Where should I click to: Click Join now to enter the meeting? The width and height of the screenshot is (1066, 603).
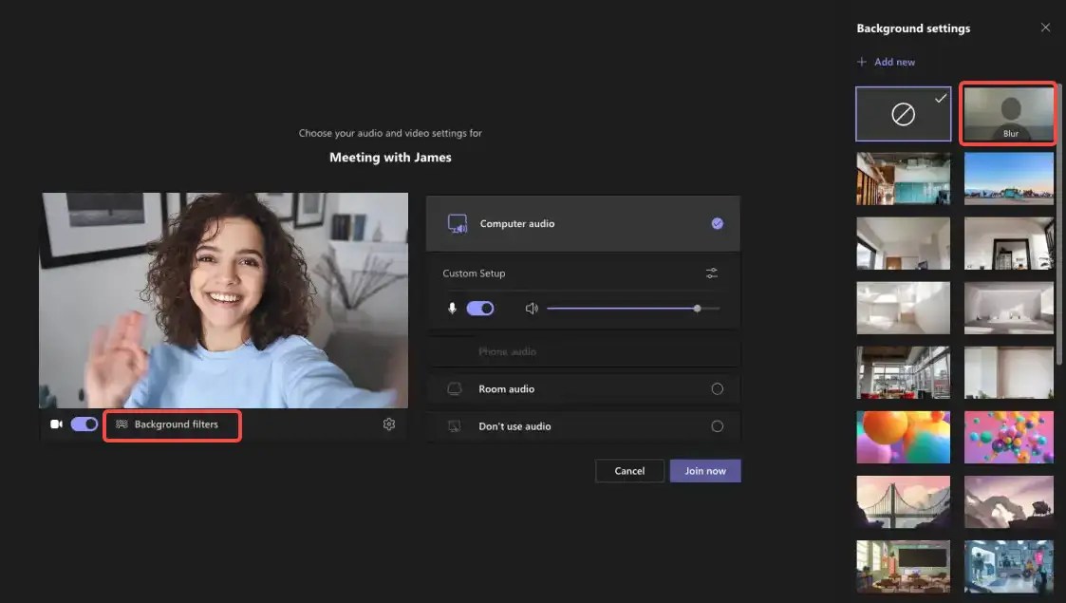(705, 470)
